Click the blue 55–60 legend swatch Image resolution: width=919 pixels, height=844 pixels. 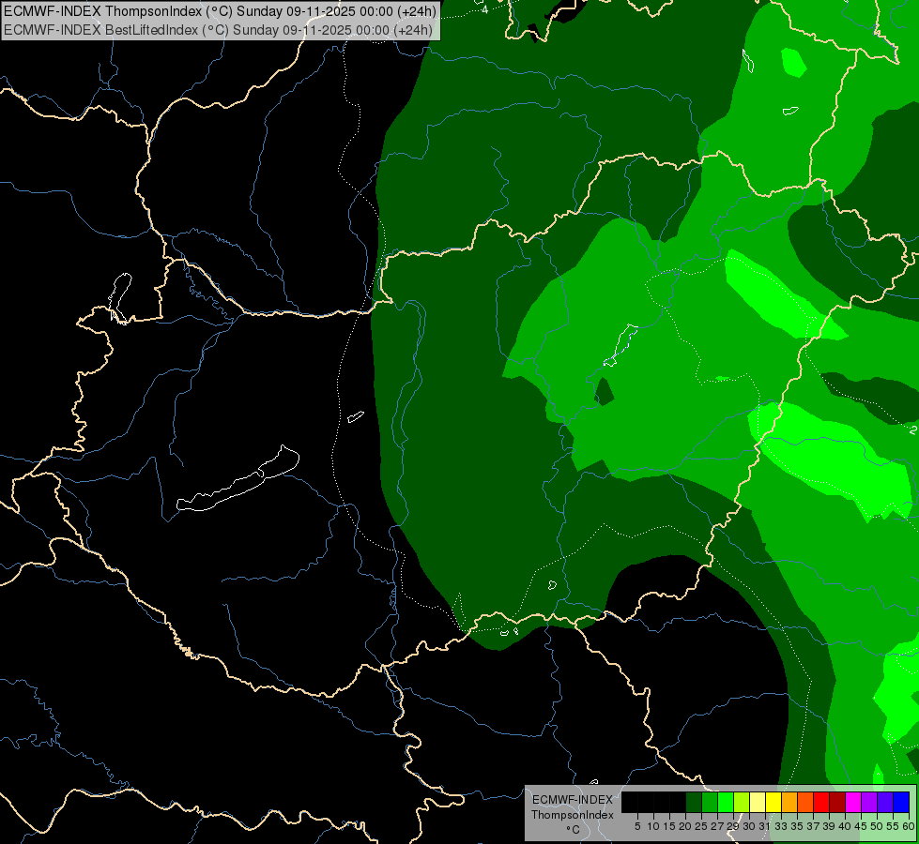click(901, 802)
